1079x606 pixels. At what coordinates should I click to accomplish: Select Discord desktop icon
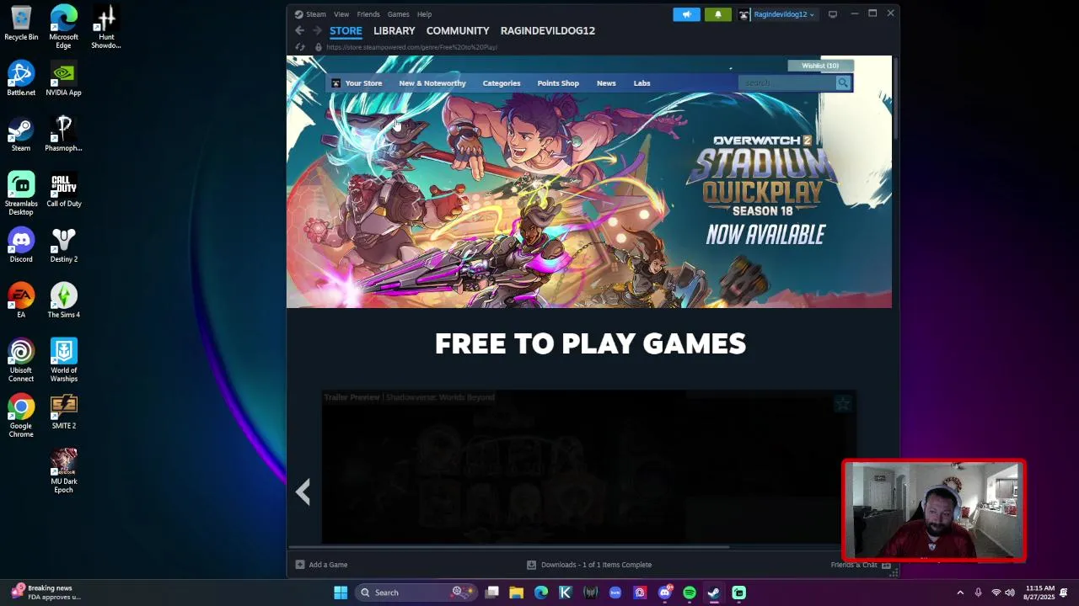(x=21, y=246)
